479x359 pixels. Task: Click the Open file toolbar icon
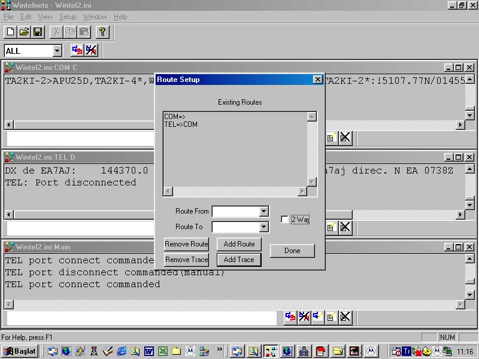tap(24, 32)
